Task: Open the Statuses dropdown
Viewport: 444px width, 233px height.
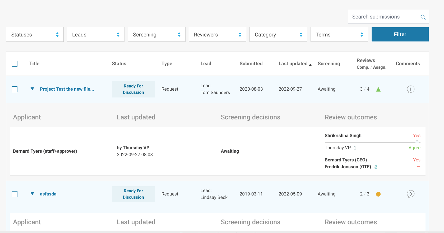Action: coord(35,35)
